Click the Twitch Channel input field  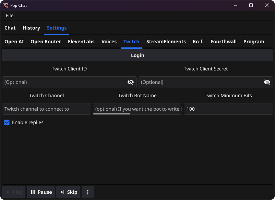46,109
